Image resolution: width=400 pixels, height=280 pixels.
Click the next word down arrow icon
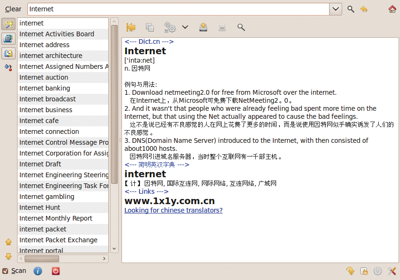pos(9,256)
